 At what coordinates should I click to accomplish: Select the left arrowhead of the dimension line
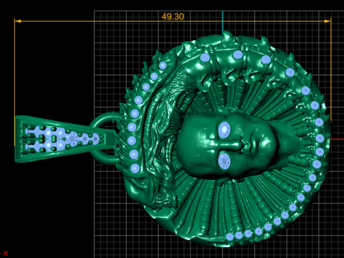[x=18, y=21]
